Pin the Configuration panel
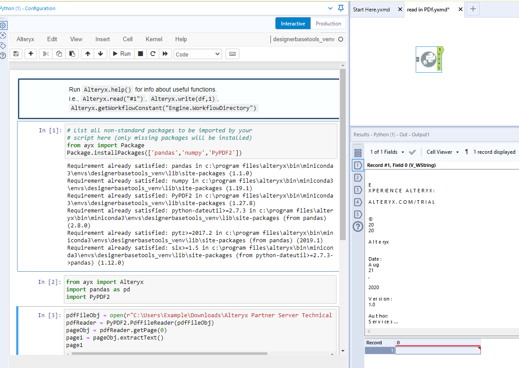 [x=341, y=8]
